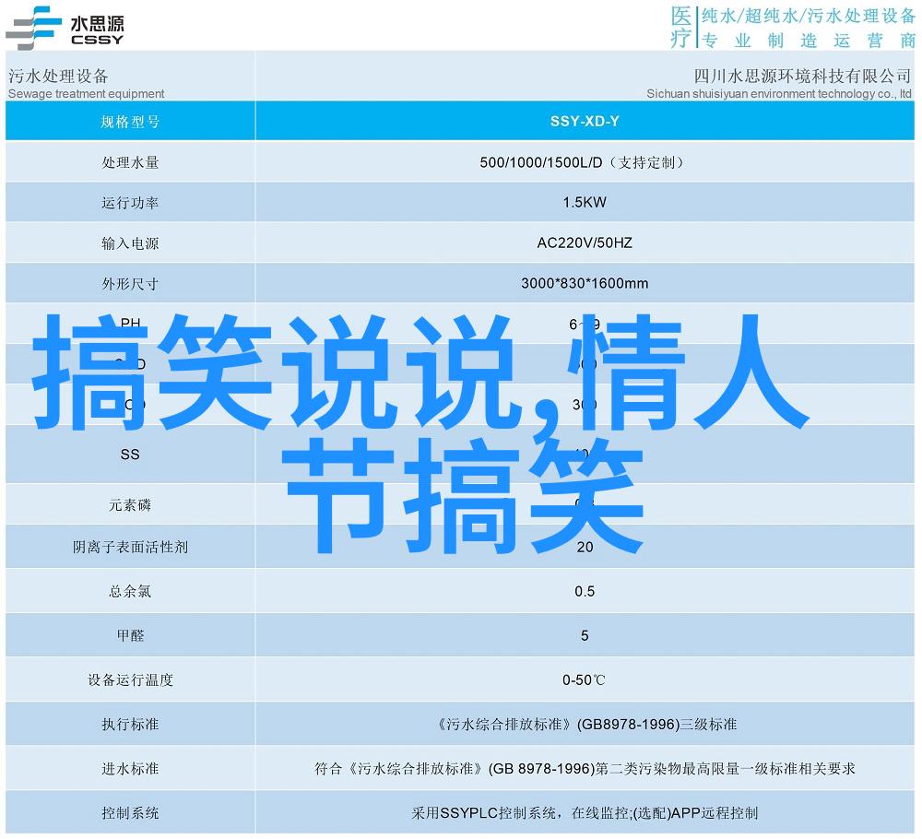Click the 1.5KW power value
The height and width of the screenshot is (839, 922).
585,202
